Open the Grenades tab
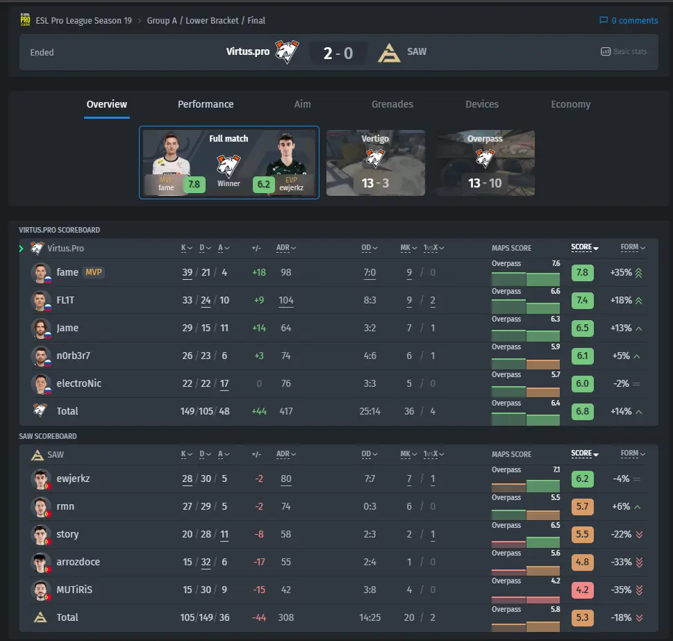The height and width of the screenshot is (641, 673). click(x=392, y=105)
